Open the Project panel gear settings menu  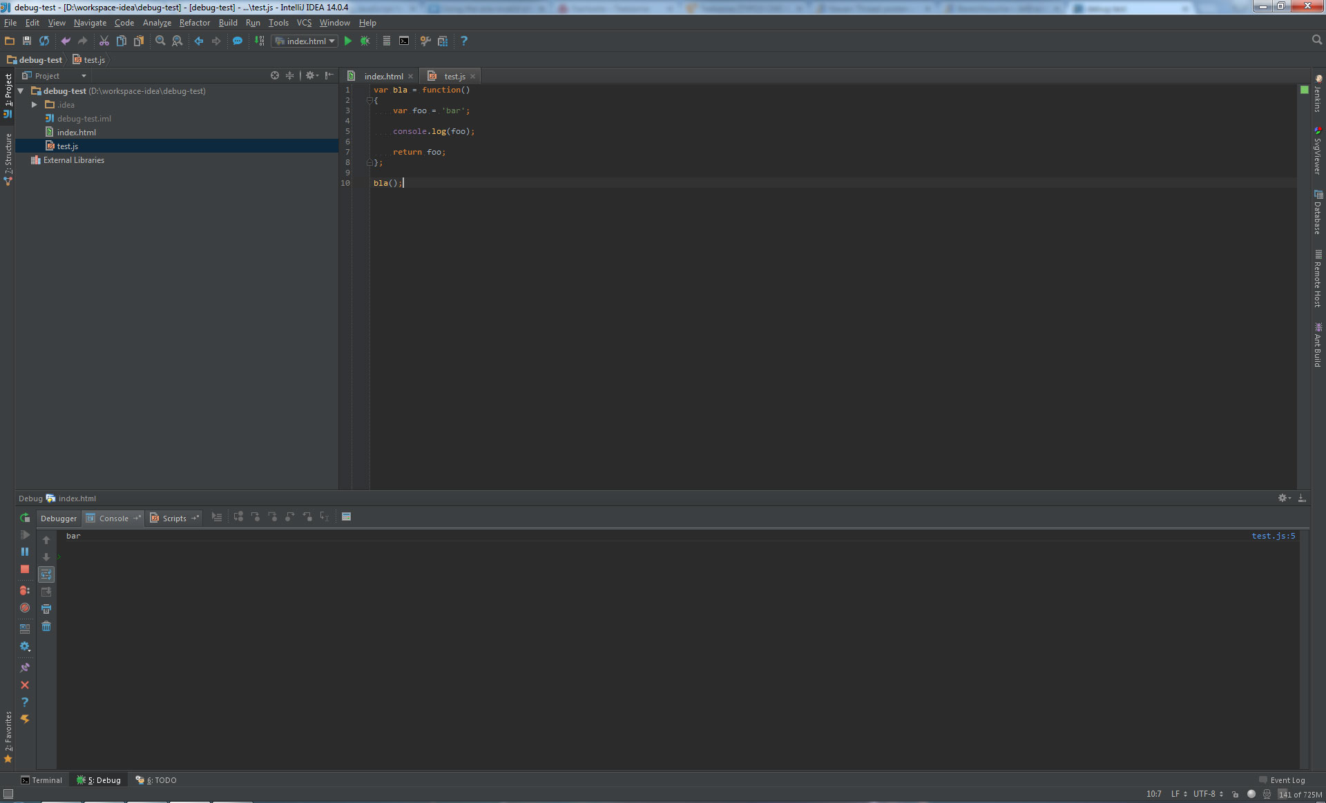click(x=311, y=75)
